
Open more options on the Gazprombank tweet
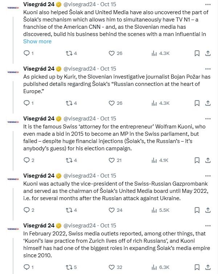207,175
